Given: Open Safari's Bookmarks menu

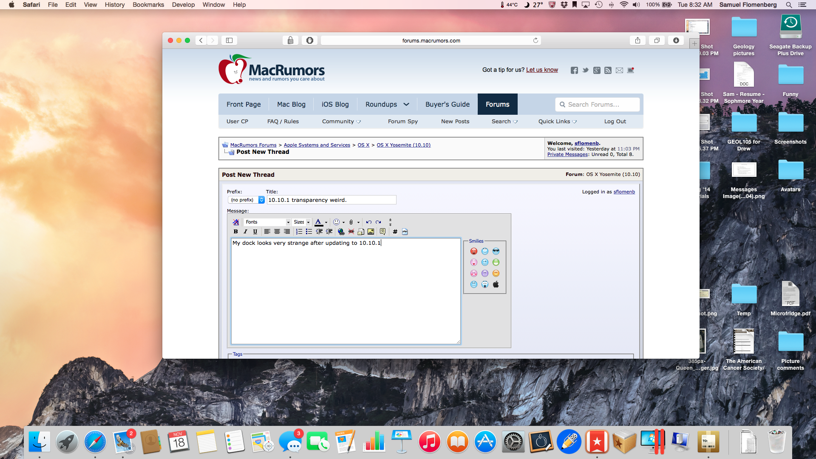Looking at the screenshot, I should click(148, 5).
